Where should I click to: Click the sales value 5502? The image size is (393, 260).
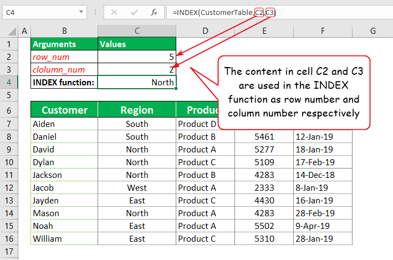264,226
